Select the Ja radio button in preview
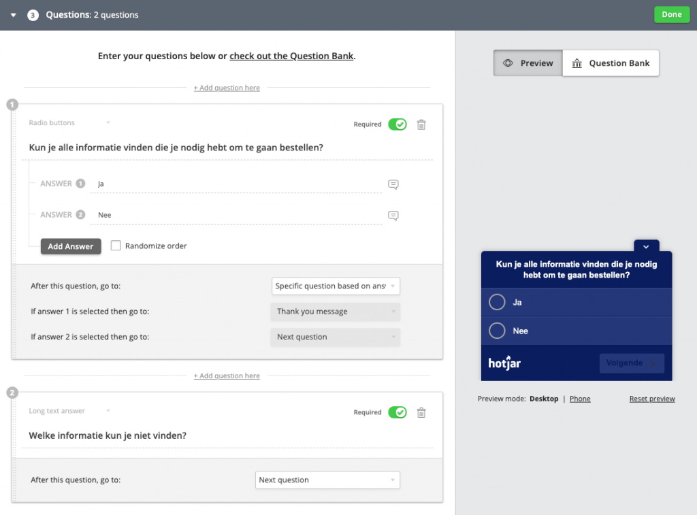697x515 pixels. (x=498, y=302)
